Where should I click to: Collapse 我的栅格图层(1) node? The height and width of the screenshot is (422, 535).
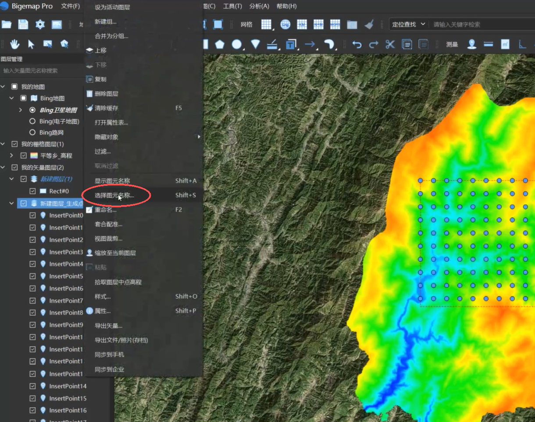pyautogui.click(x=3, y=144)
